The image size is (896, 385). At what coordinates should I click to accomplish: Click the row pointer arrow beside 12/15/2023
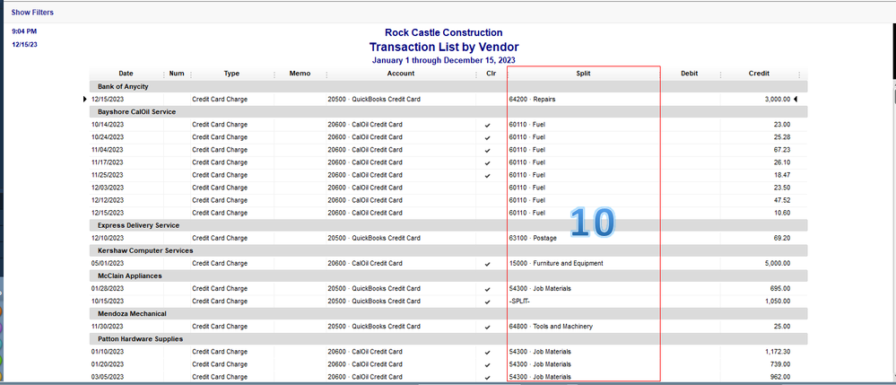click(86, 99)
